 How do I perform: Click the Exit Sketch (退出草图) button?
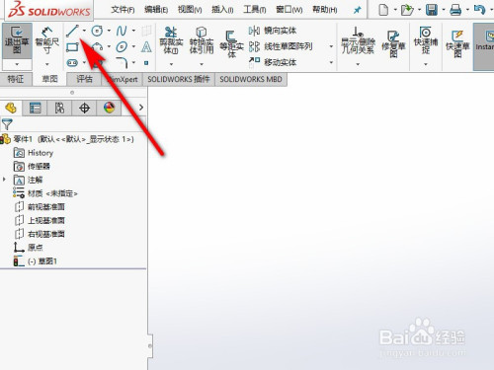(17, 41)
